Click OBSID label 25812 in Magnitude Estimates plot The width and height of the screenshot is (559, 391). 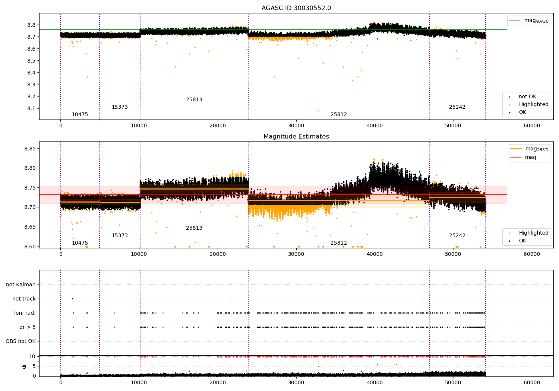(339, 243)
